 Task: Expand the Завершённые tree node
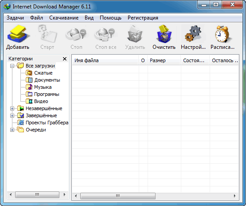(x=12, y=115)
